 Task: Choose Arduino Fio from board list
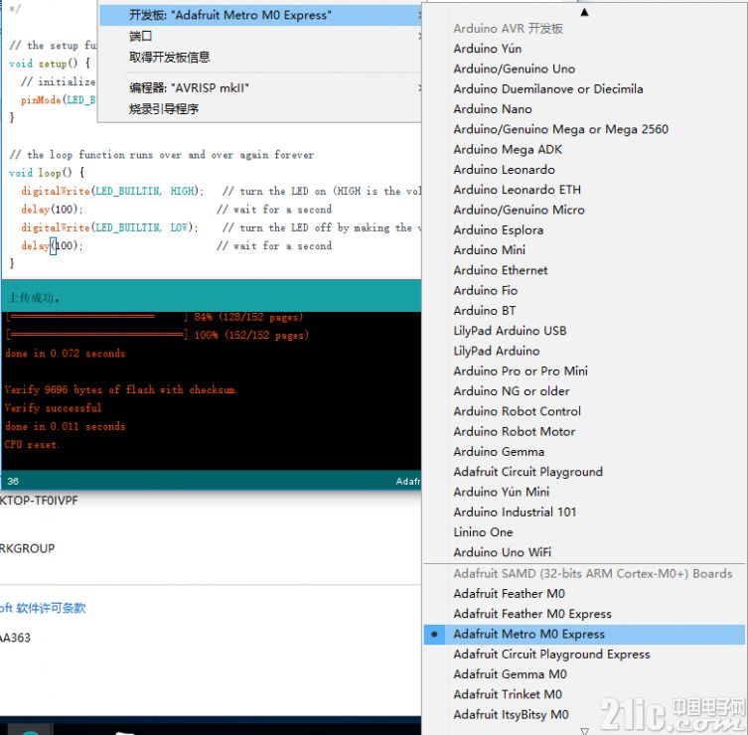point(584,290)
